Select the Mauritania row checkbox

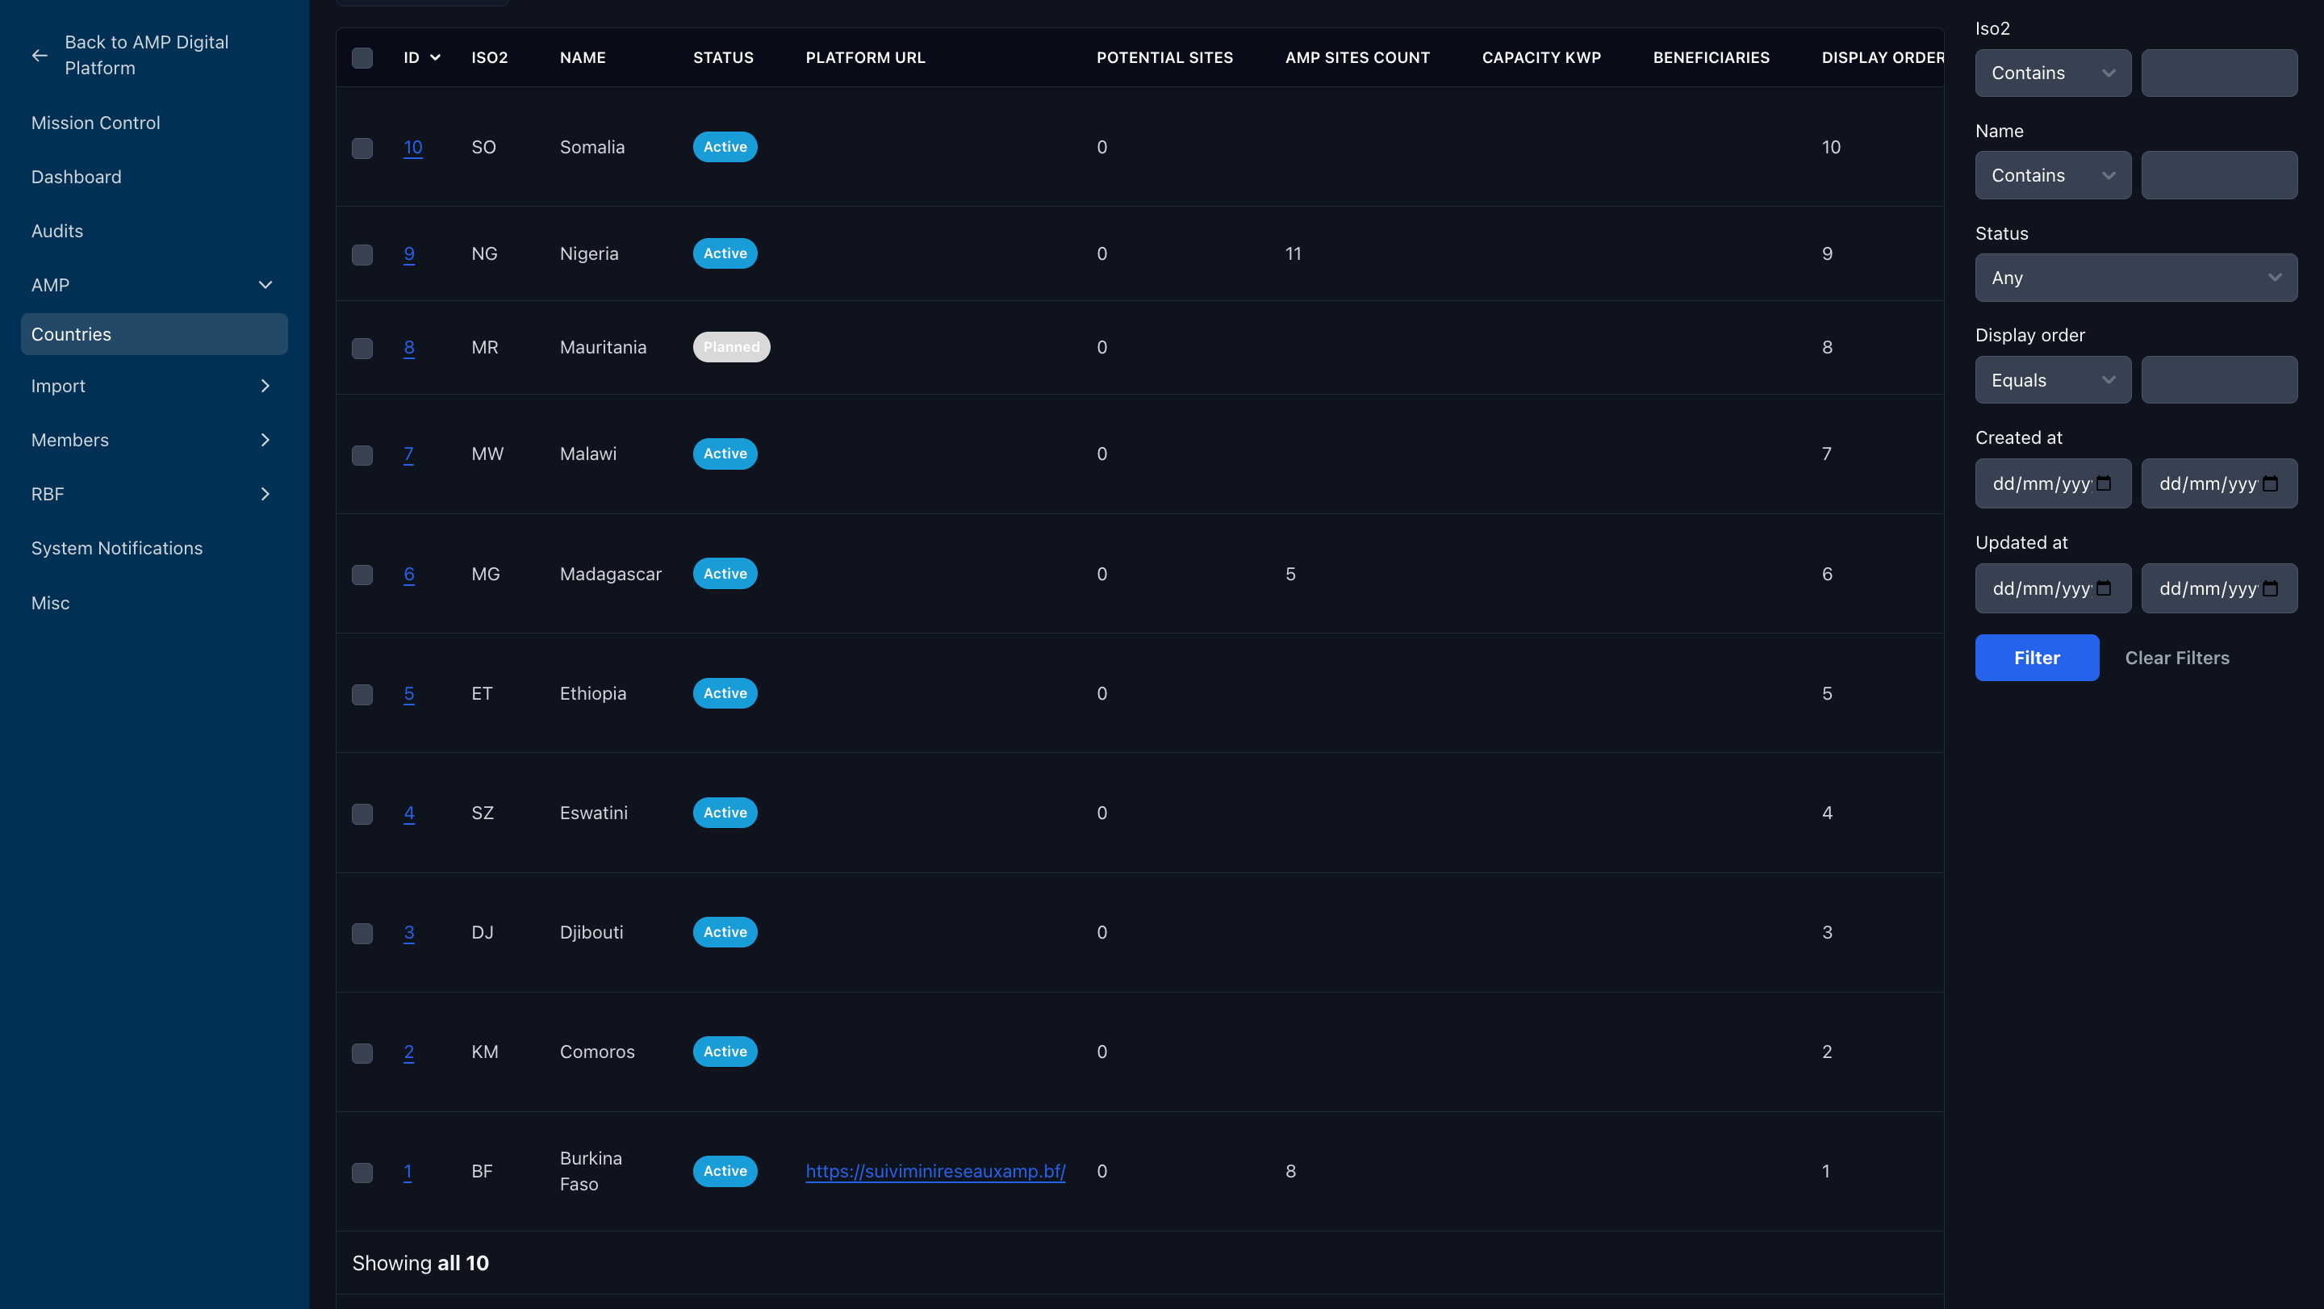point(362,348)
